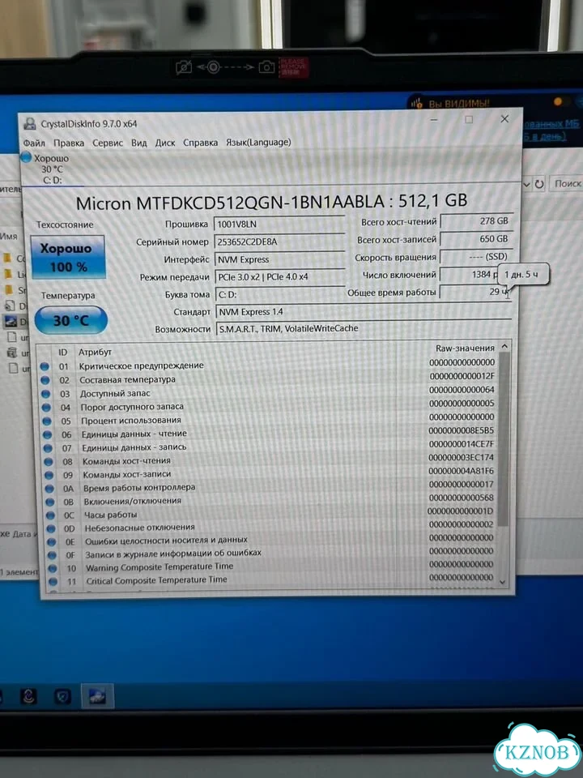Viewport: 583px width, 778px height.
Task: Click the Поиск search box in Explorer
Action: 566,184
